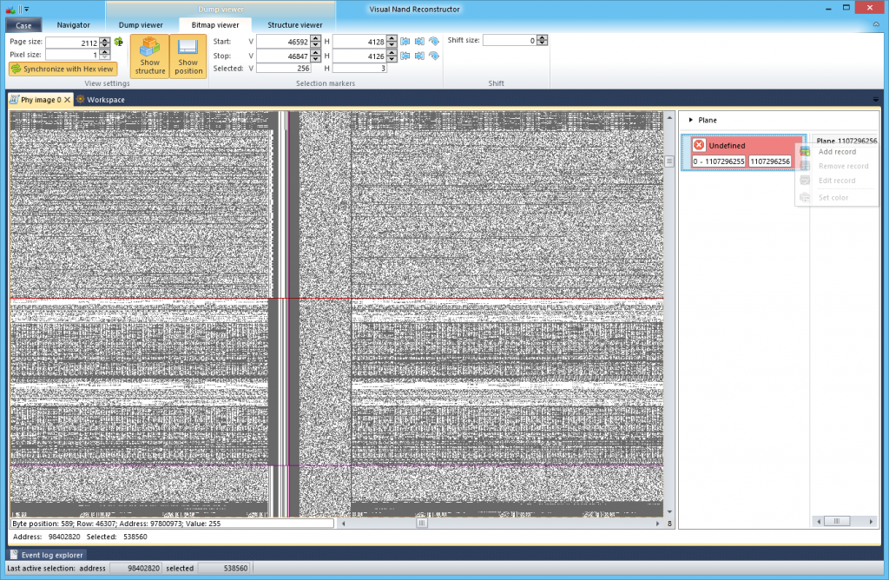Screen dimensions: 889x580
Task: Click the Stop H input field
Action: [x=359, y=56]
